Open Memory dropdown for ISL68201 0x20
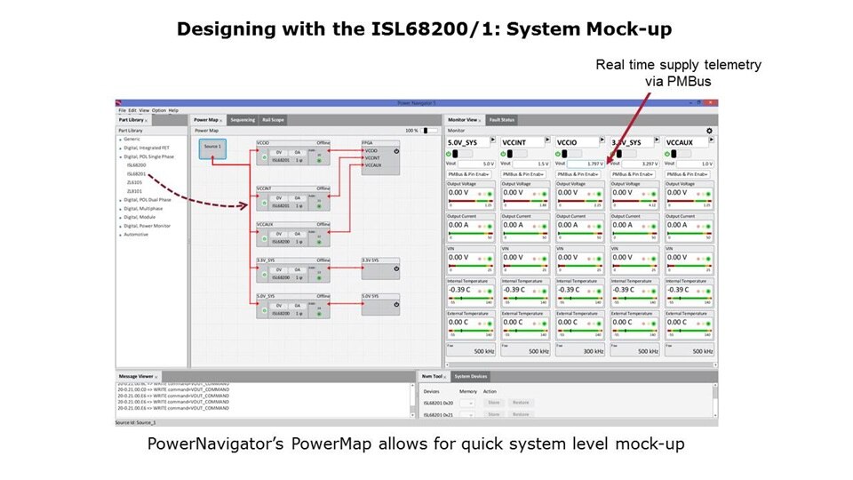The height and width of the screenshot is (480, 853). [466, 404]
